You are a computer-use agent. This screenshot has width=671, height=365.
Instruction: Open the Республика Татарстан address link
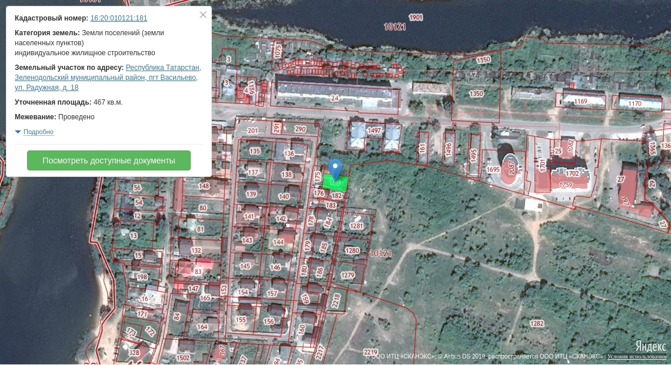coord(163,68)
